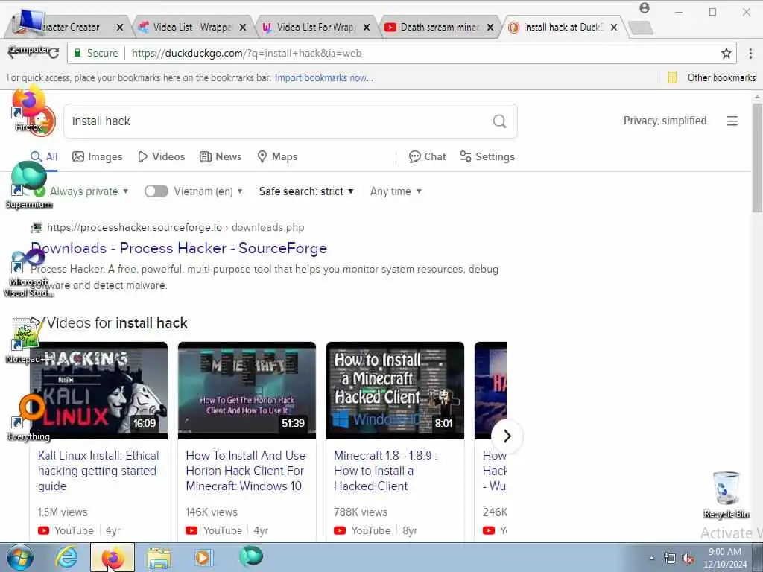Switch to the News search tab

(221, 156)
